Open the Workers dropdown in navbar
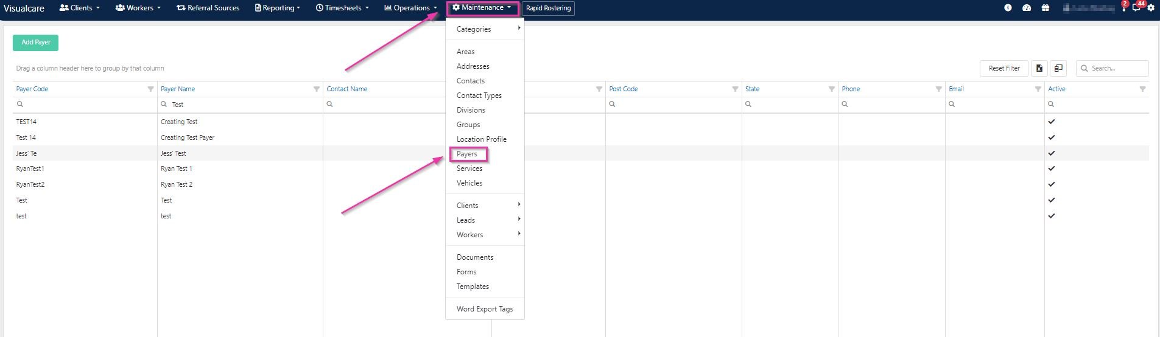Screen dimensions: 1160x337 pyautogui.click(x=138, y=8)
